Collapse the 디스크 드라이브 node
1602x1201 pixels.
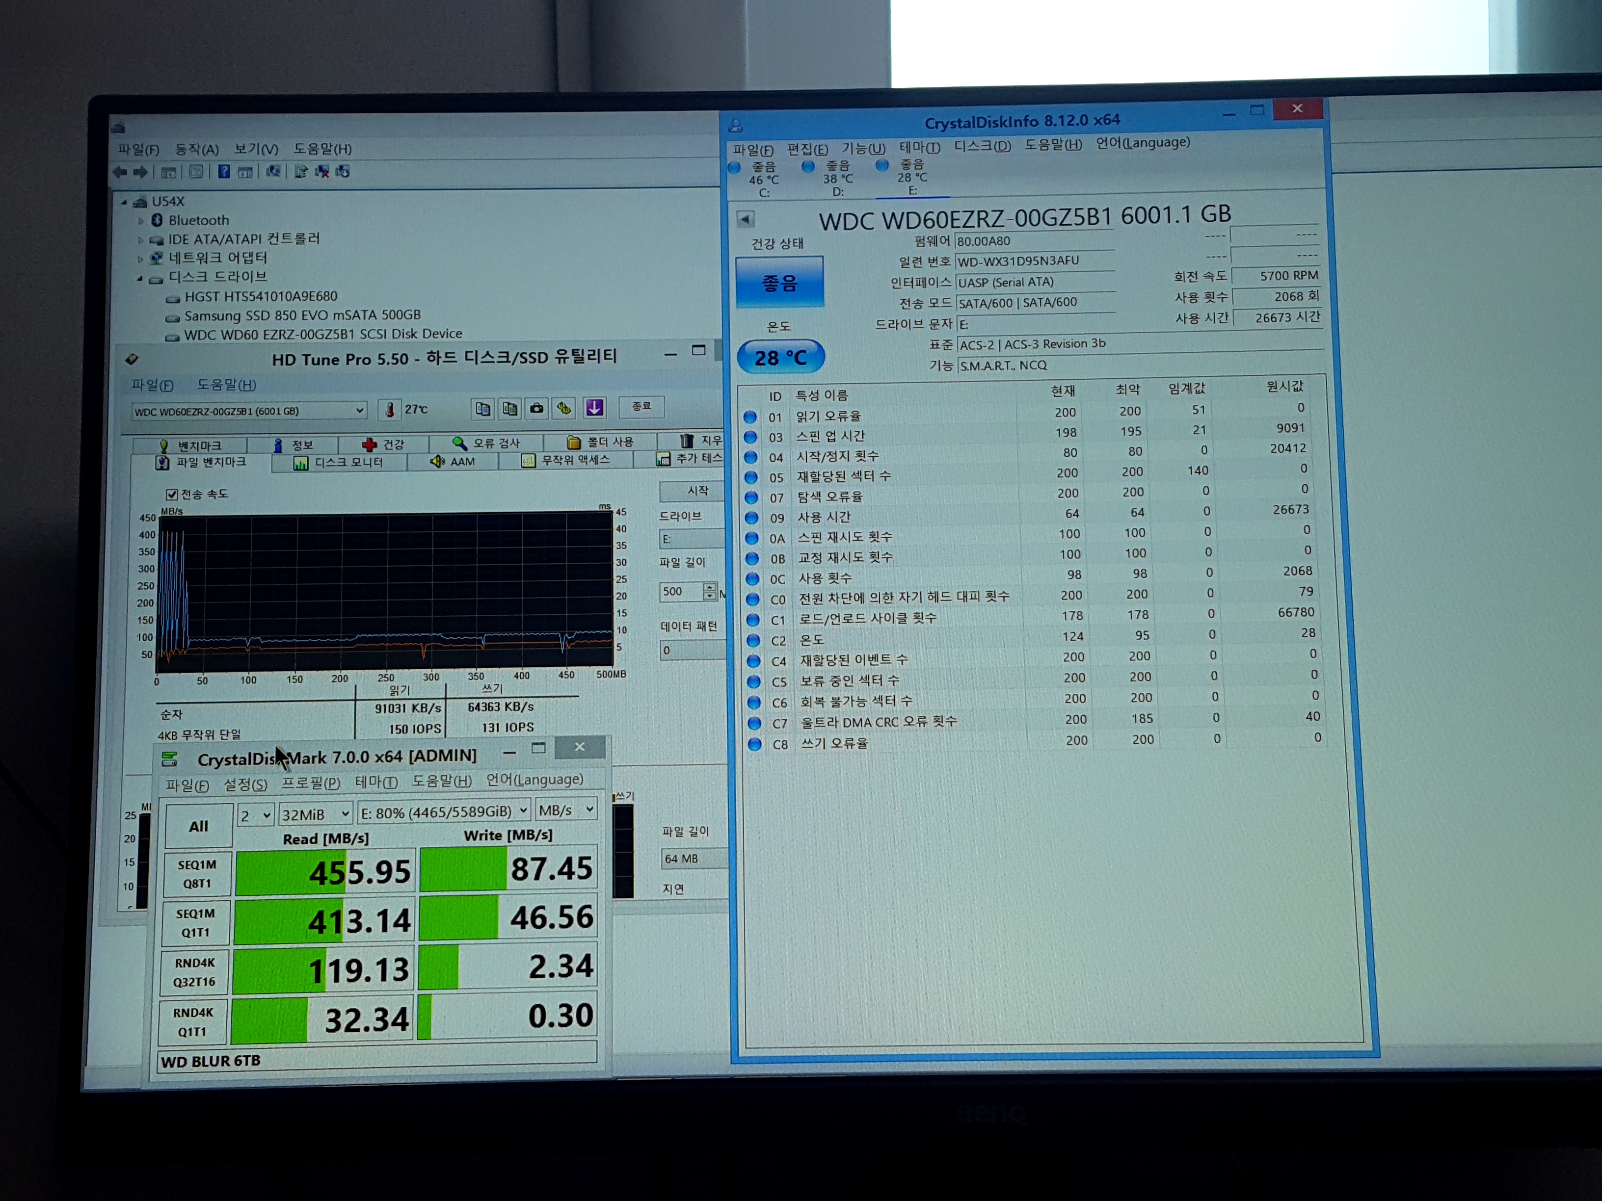click(140, 278)
